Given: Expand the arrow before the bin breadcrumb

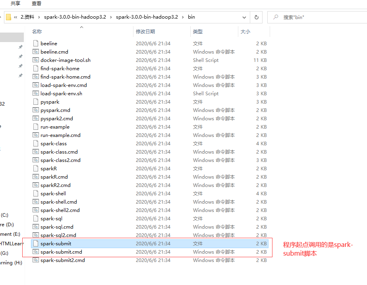Looking at the screenshot, I should (x=183, y=17).
